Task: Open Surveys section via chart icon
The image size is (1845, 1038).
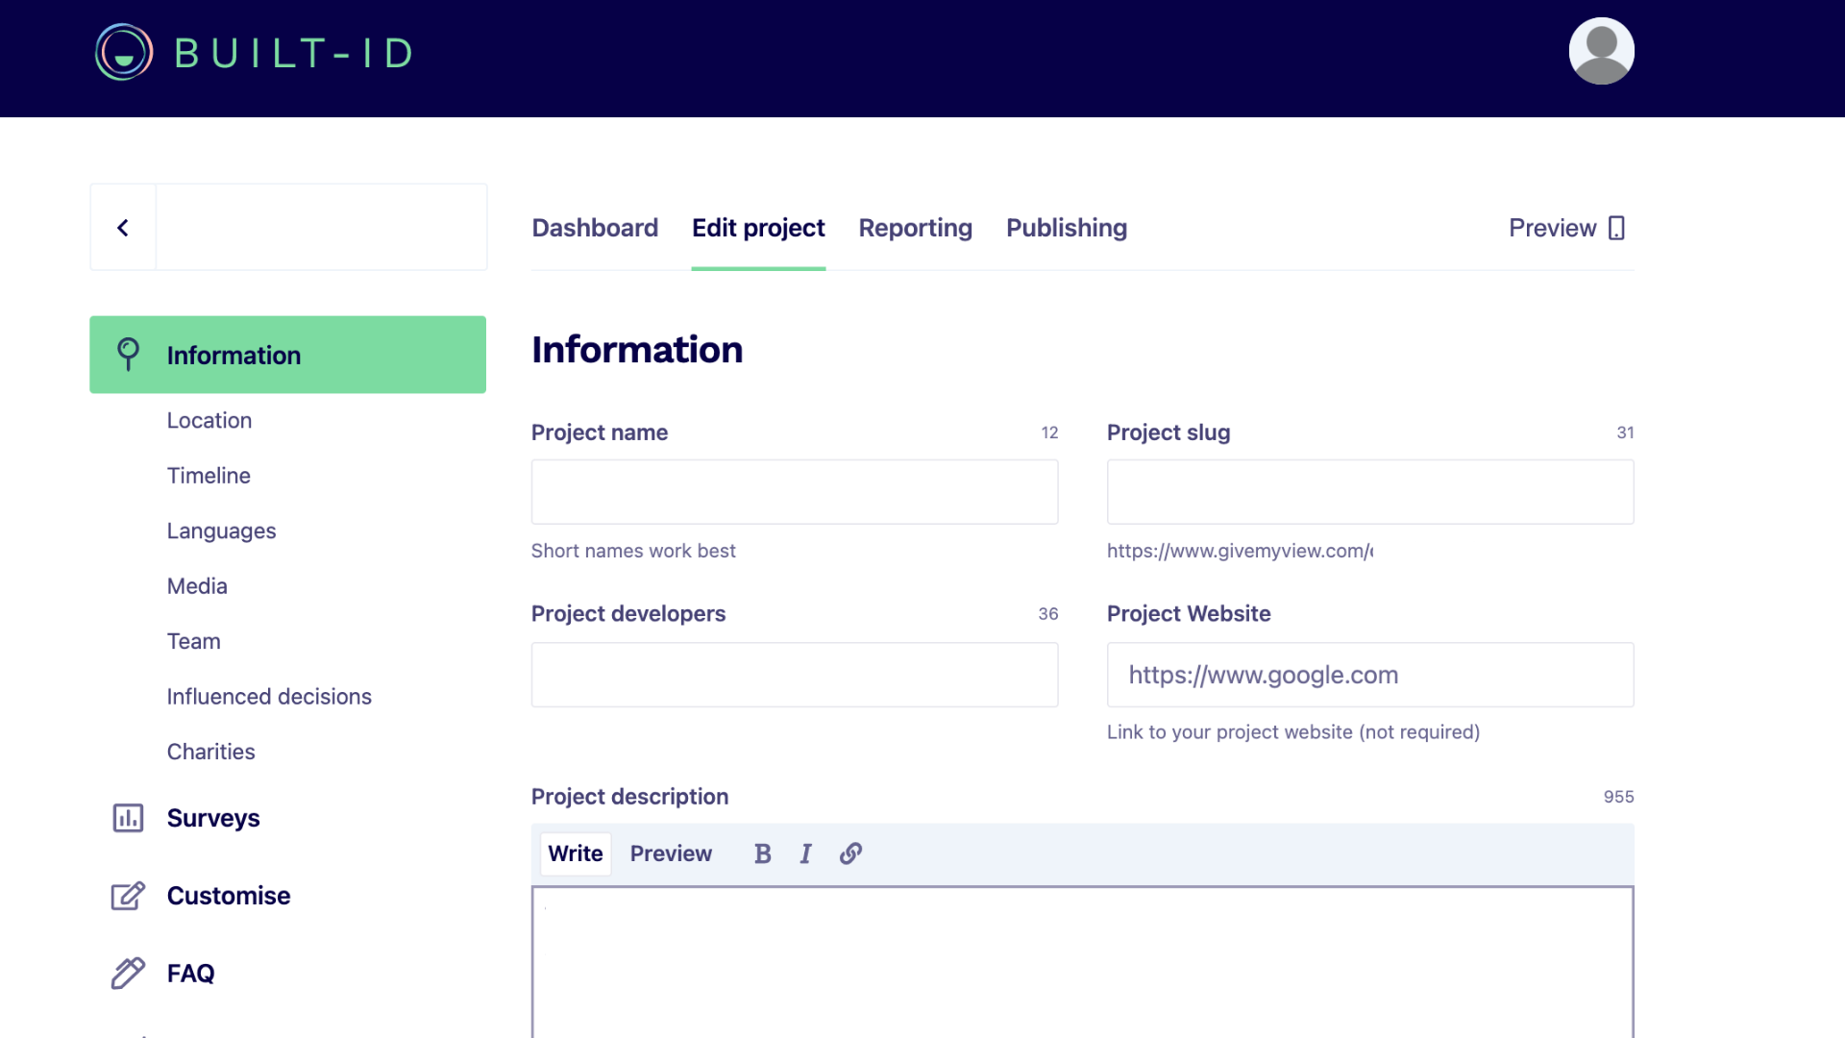Action: coord(128,818)
